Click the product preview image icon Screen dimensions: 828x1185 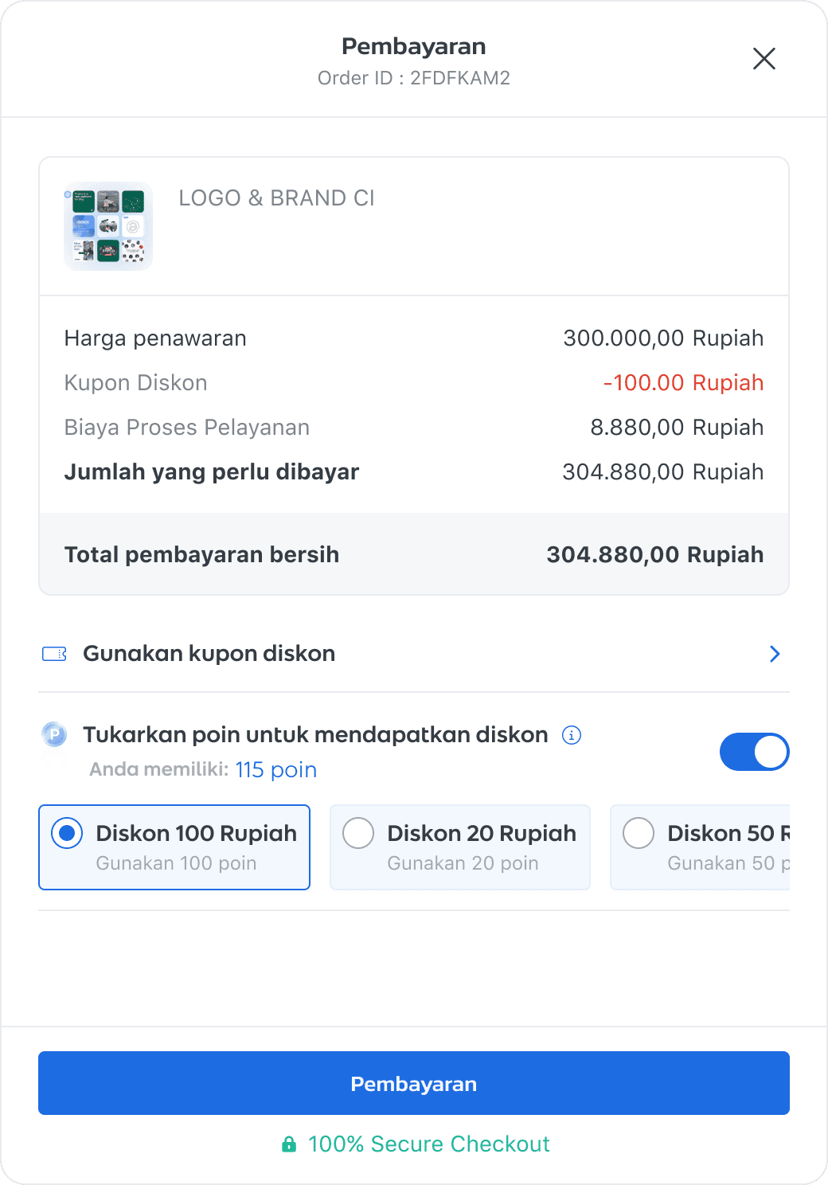click(x=108, y=225)
